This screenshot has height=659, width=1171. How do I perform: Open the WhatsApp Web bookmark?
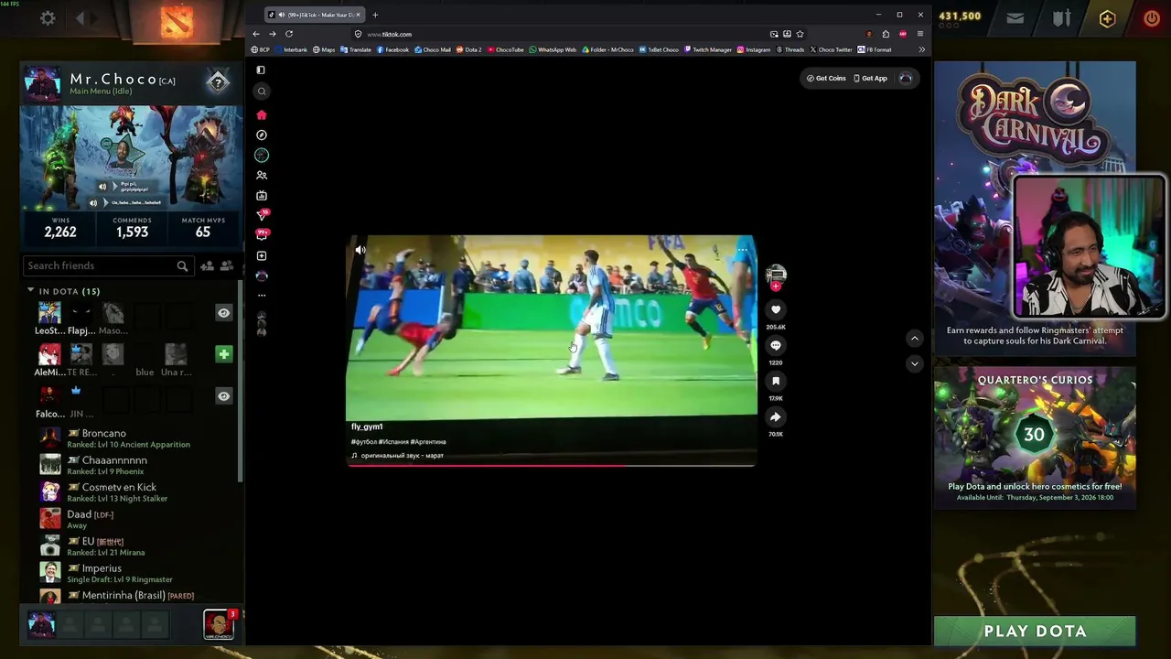coord(553,49)
